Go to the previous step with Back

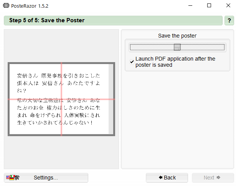pos(167,178)
